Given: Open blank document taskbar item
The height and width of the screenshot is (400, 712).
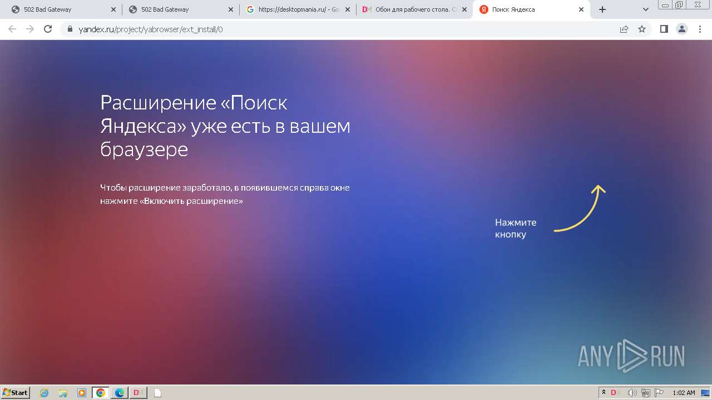Looking at the screenshot, I should (157, 393).
